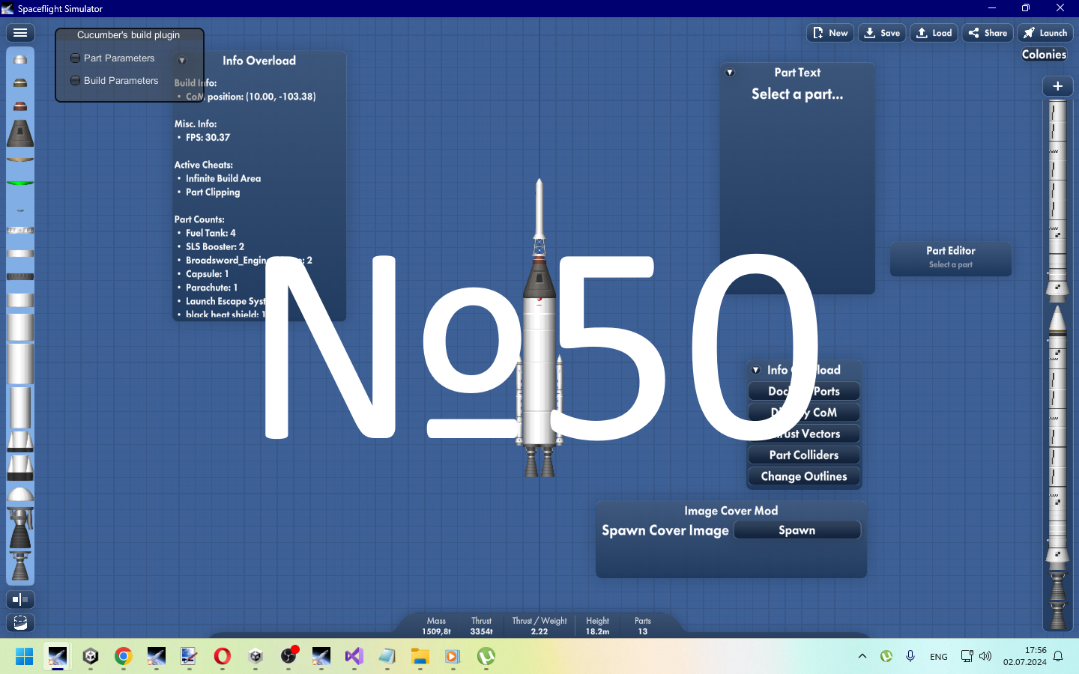Click the SLS Booster: 2 count
Screen dimensions: 1079x674
[x=215, y=246]
